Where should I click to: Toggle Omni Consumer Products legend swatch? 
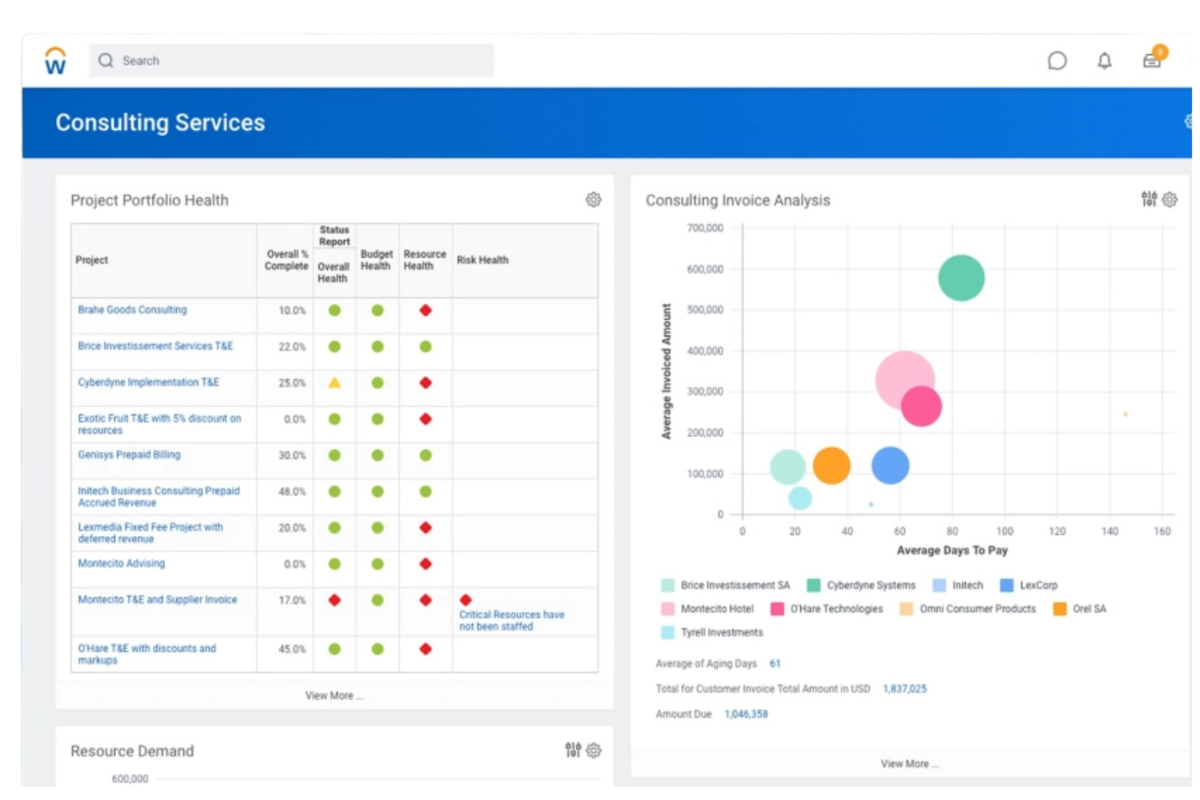(x=906, y=609)
